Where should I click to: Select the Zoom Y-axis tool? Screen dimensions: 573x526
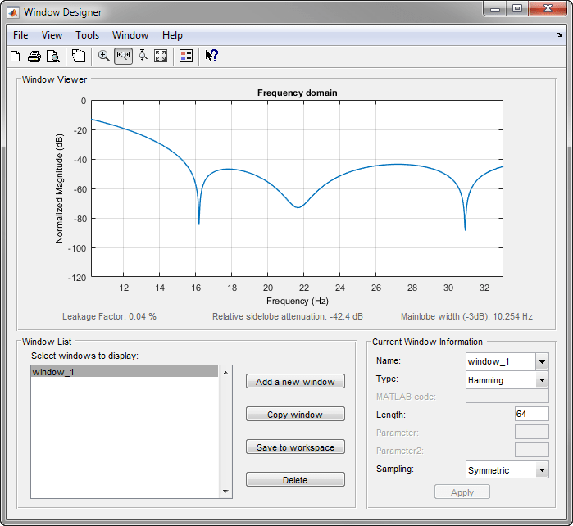tap(143, 57)
